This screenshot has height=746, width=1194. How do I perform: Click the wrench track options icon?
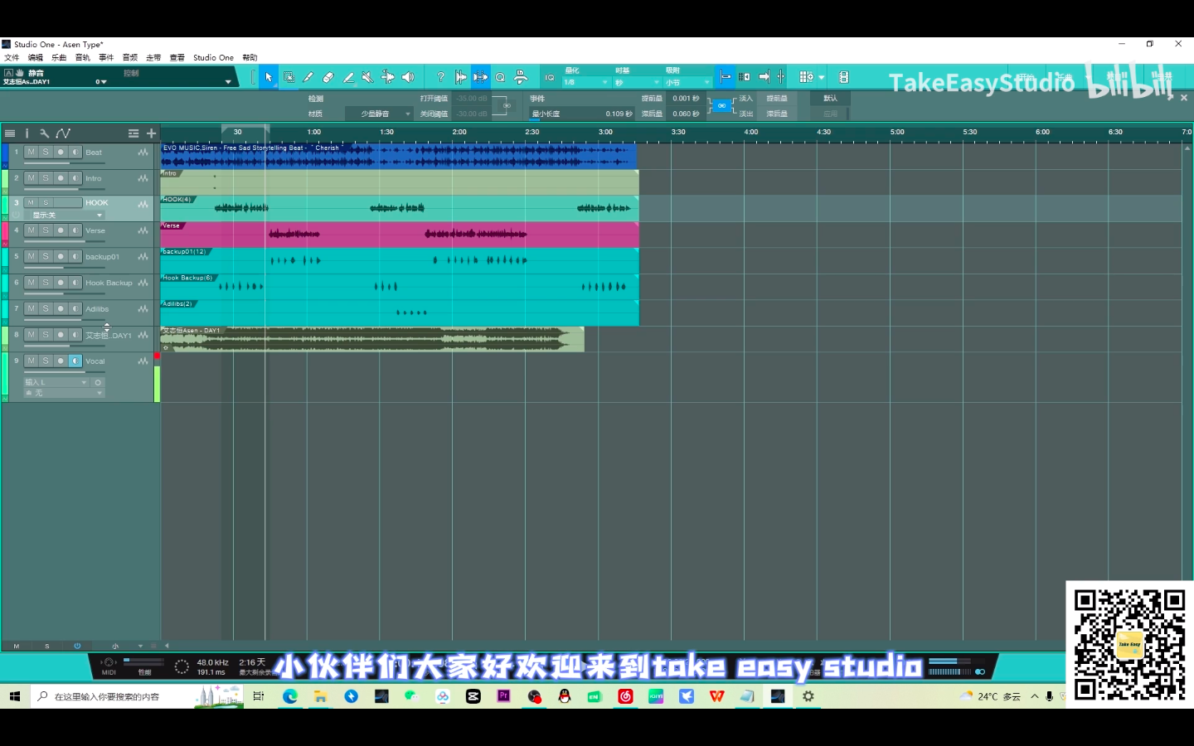point(44,133)
